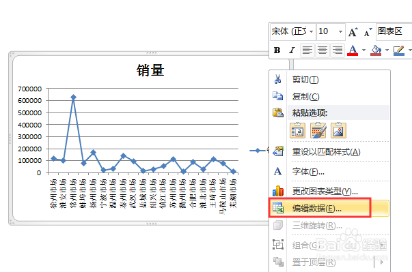Click the 马鞍山市场 category label

tap(223, 196)
